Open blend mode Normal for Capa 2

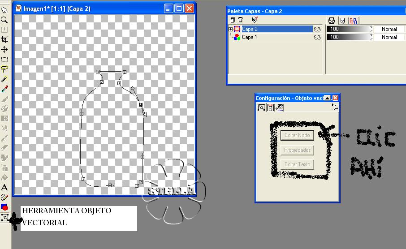click(389, 29)
